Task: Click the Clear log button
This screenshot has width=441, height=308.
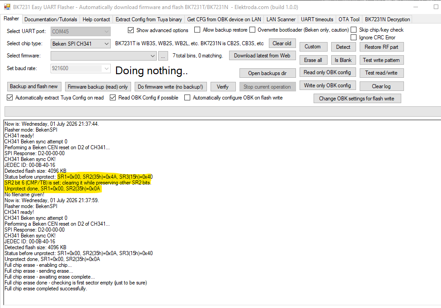Action: [381, 86]
